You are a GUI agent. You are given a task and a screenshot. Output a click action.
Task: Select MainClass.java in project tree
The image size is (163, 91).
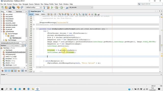click(x=17, y=38)
